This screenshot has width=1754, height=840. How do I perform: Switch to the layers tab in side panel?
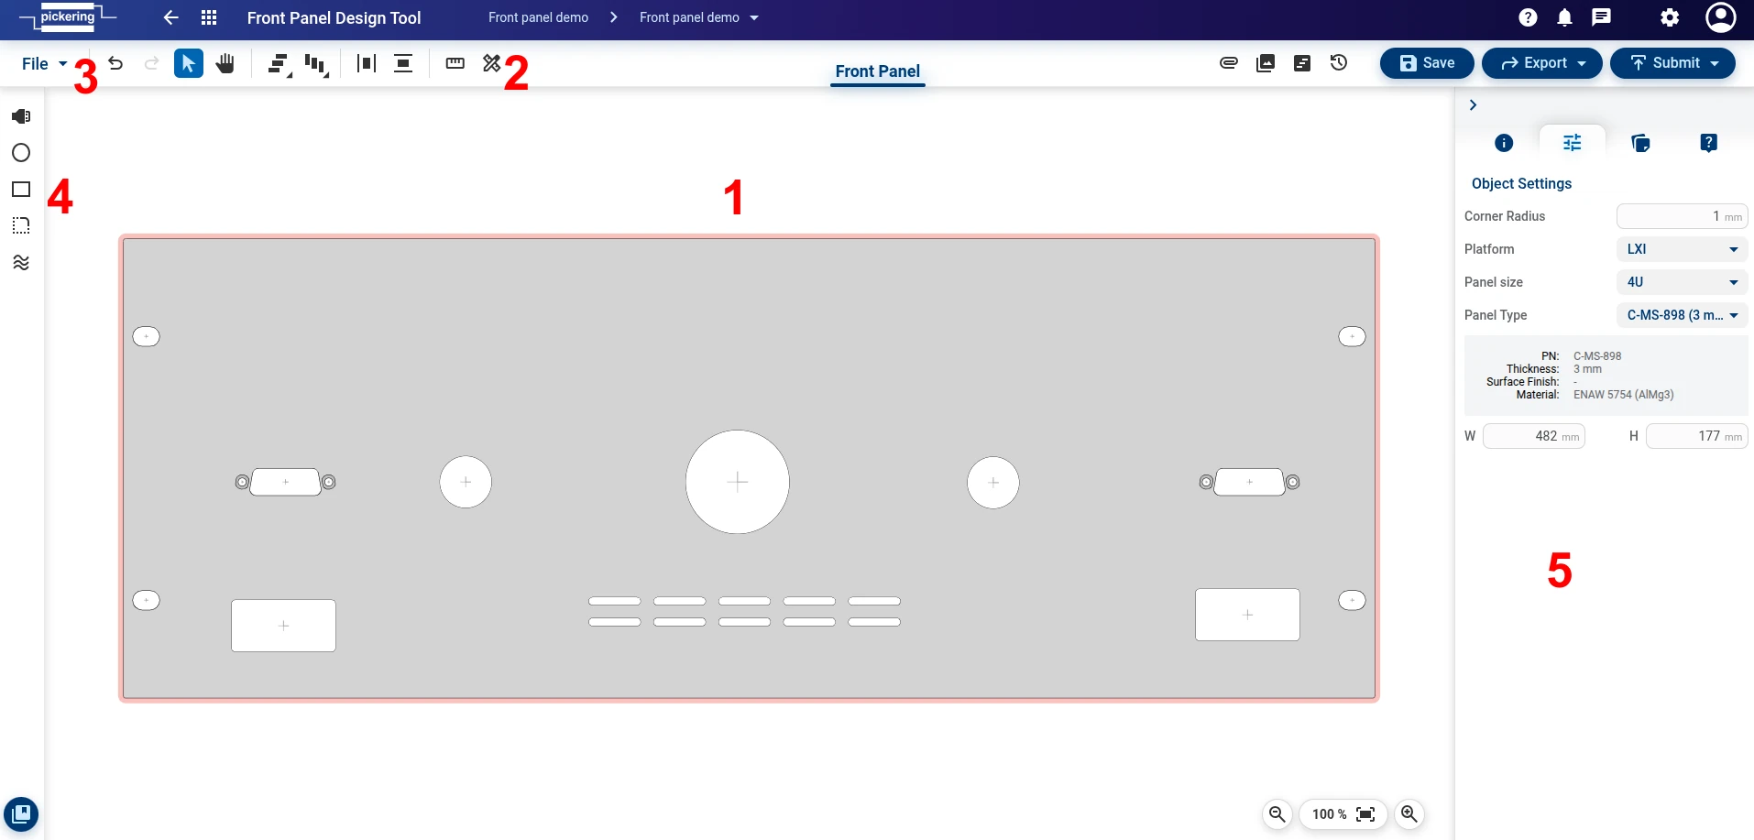(x=1640, y=143)
